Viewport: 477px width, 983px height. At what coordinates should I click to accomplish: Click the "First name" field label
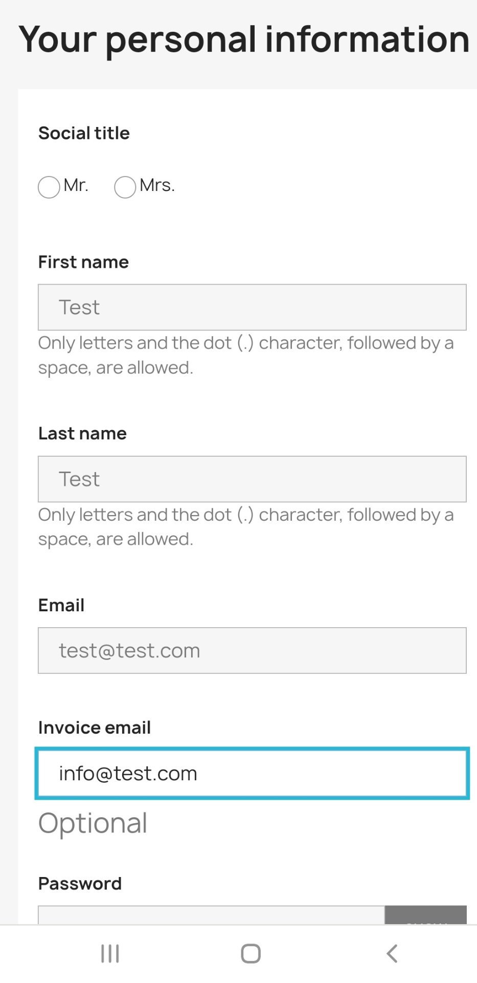tap(83, 262)
